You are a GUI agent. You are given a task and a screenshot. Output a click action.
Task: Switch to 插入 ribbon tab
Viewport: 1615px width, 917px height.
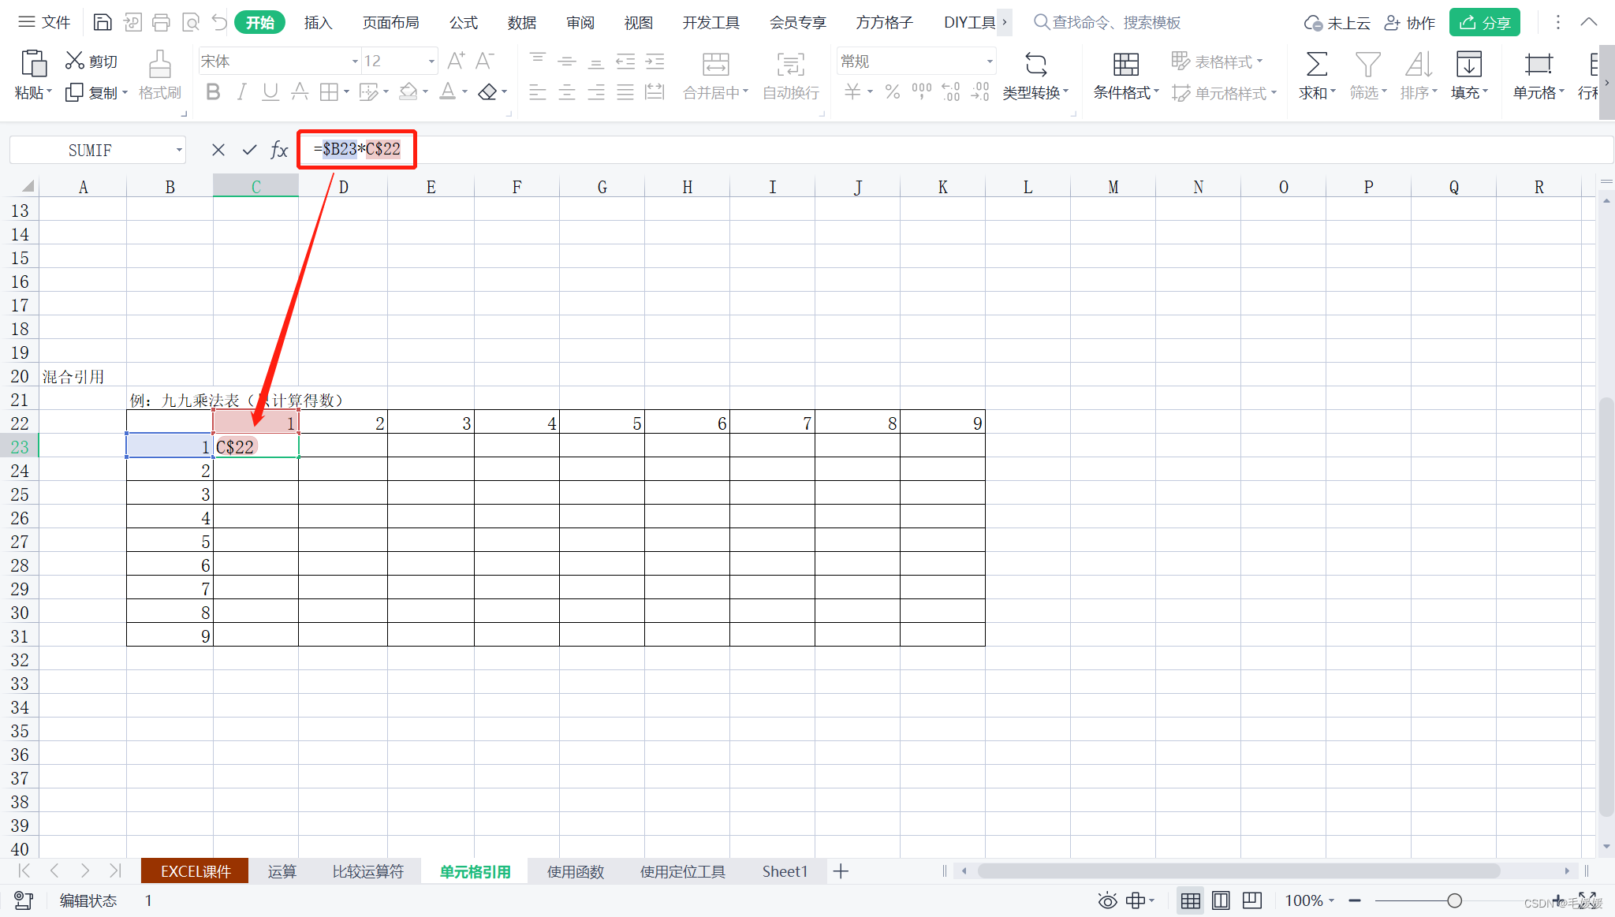tap(318, 22)
